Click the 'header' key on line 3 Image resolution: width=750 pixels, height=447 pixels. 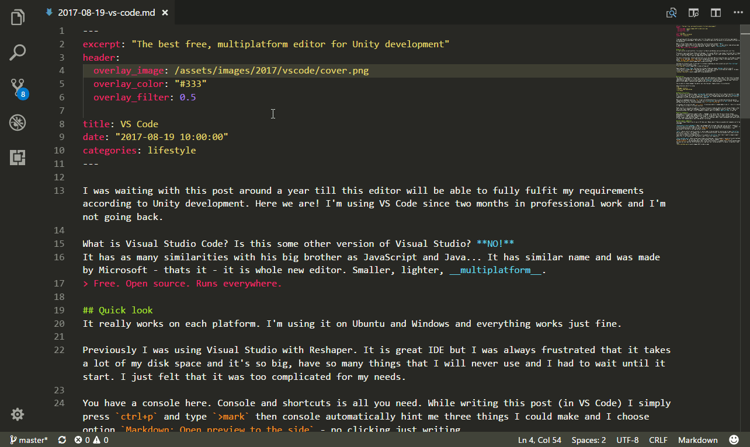click(99, 57)
